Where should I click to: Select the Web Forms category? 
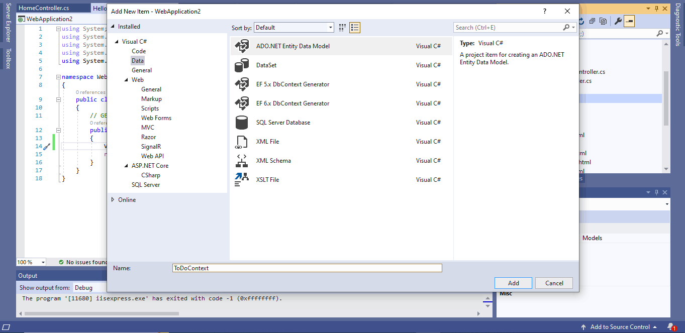(x=156, y=118)
